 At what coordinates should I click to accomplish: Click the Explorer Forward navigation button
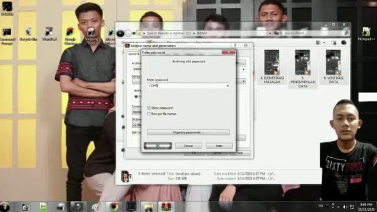[x=128, y=33]
